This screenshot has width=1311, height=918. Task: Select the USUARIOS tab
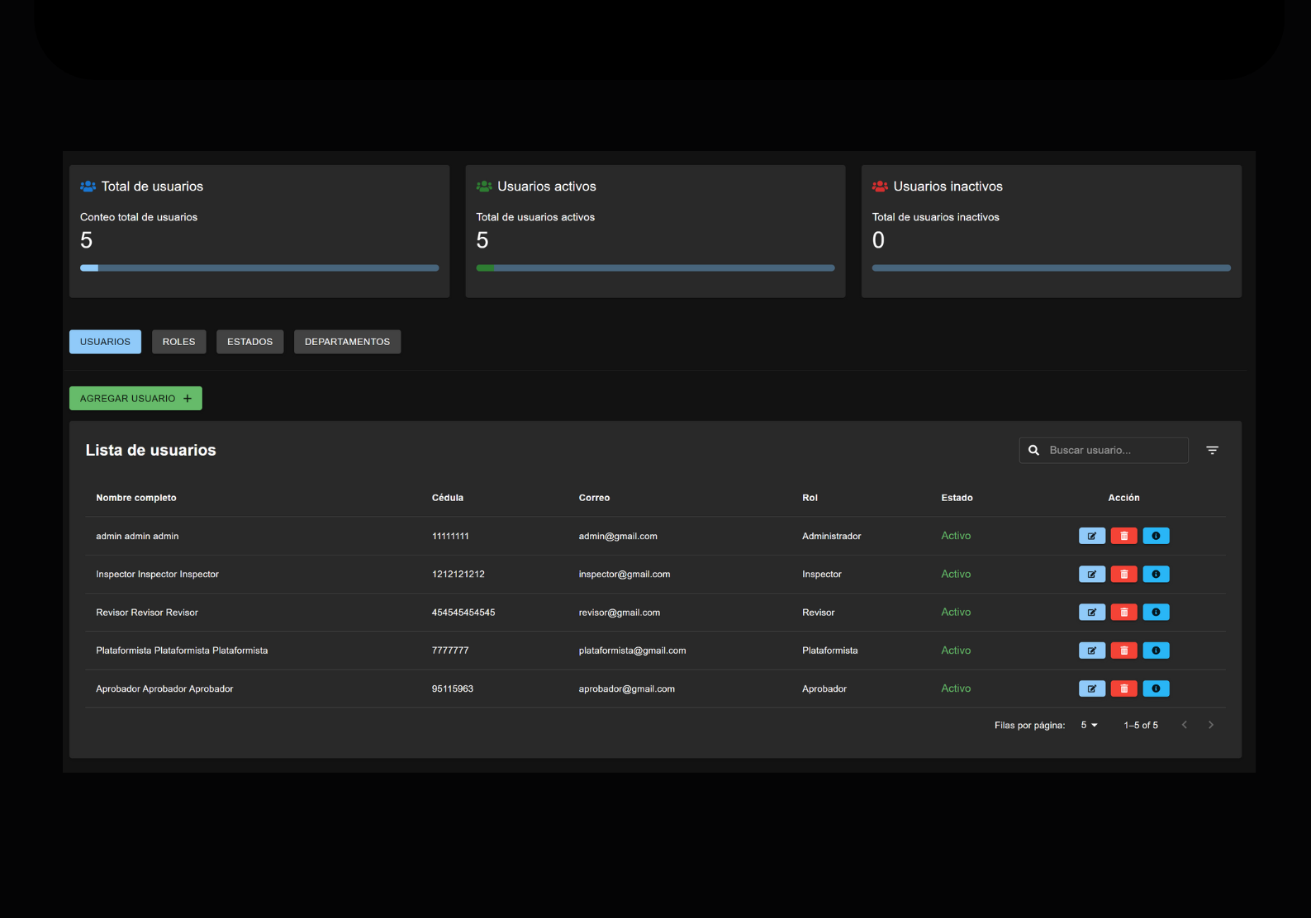click(105, 342)
